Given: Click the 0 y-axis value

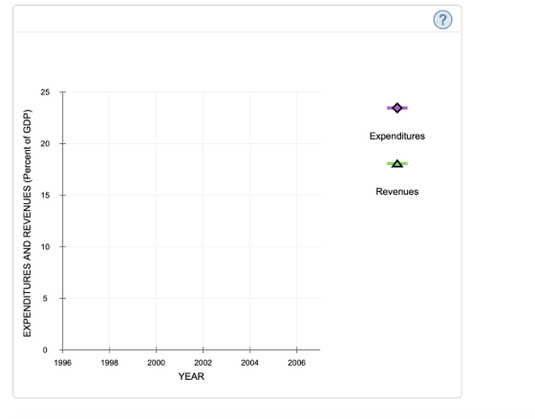Looking at the screenshot, I should pos(45,349).
